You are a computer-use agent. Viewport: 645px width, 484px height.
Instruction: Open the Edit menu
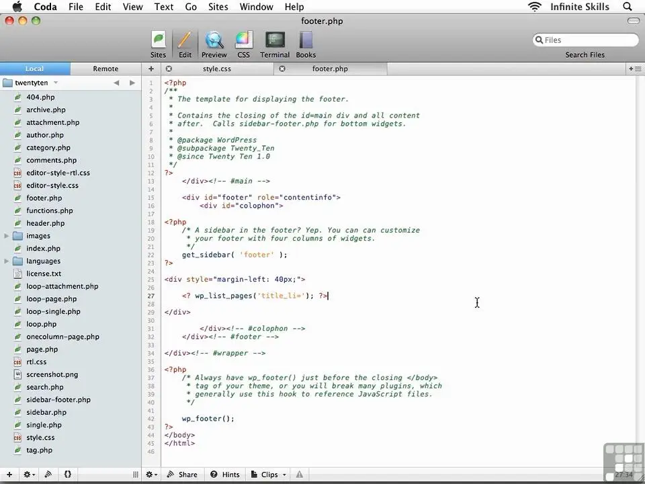point(103,7)
